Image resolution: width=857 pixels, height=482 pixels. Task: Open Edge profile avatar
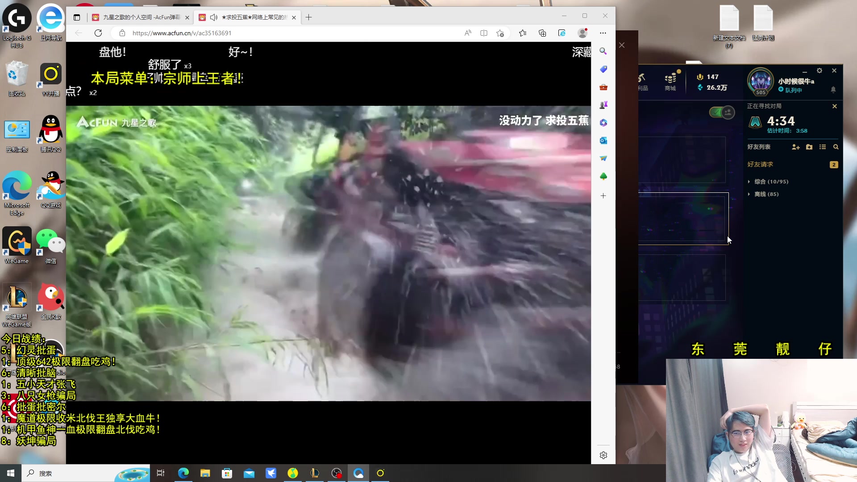(x=582, y=33)
